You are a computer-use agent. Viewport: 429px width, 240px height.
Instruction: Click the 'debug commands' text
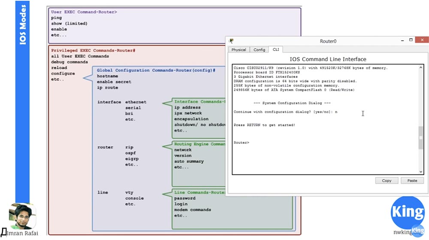coord(69,62)
